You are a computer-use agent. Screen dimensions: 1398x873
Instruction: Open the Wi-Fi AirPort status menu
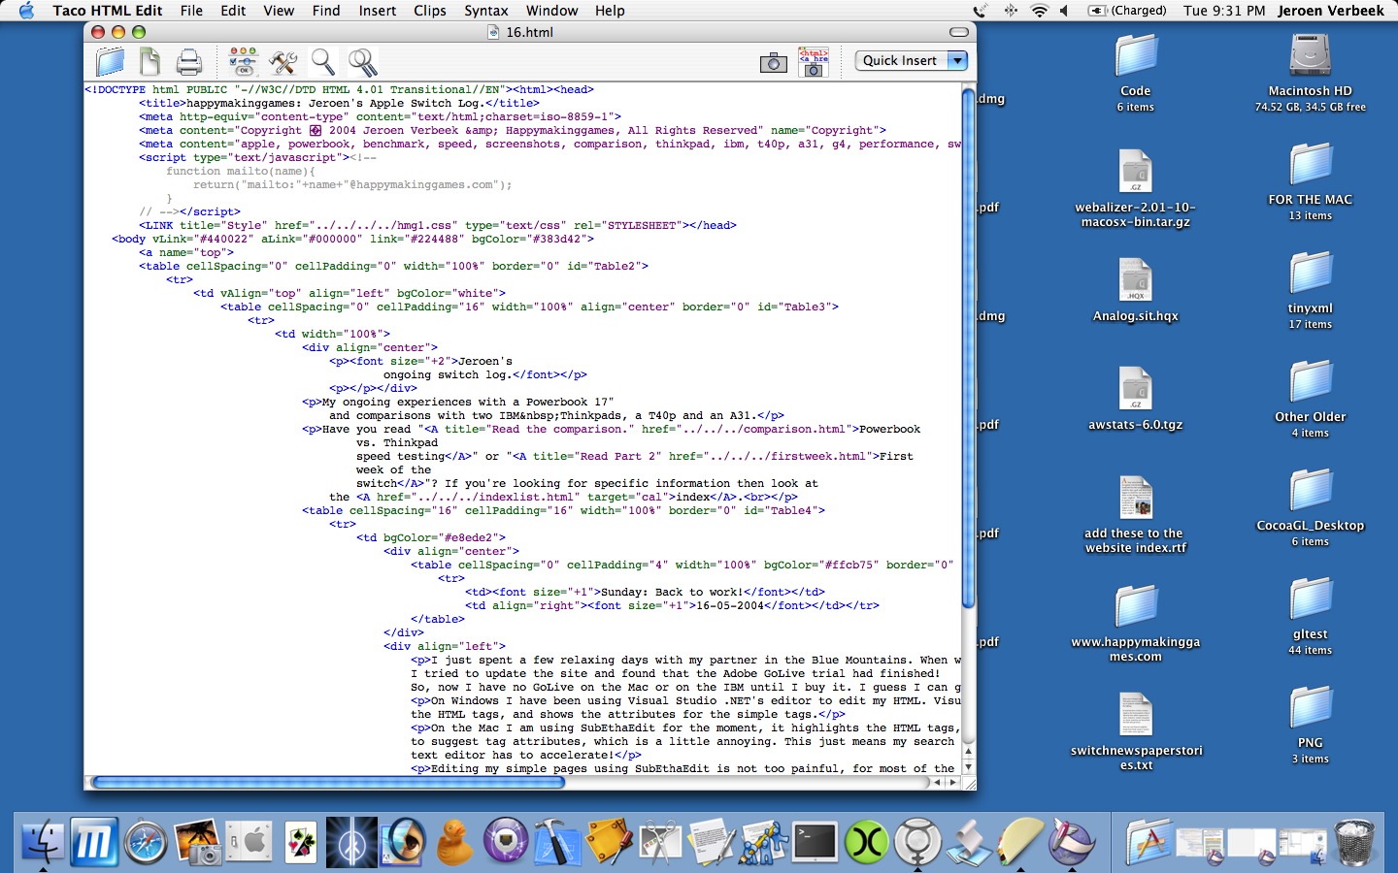click(x=1040, y=11)
